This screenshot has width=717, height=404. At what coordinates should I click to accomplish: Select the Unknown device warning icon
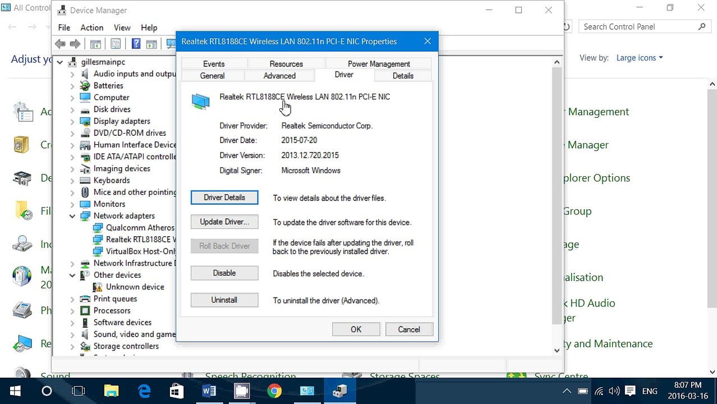(x=98, y=287)
